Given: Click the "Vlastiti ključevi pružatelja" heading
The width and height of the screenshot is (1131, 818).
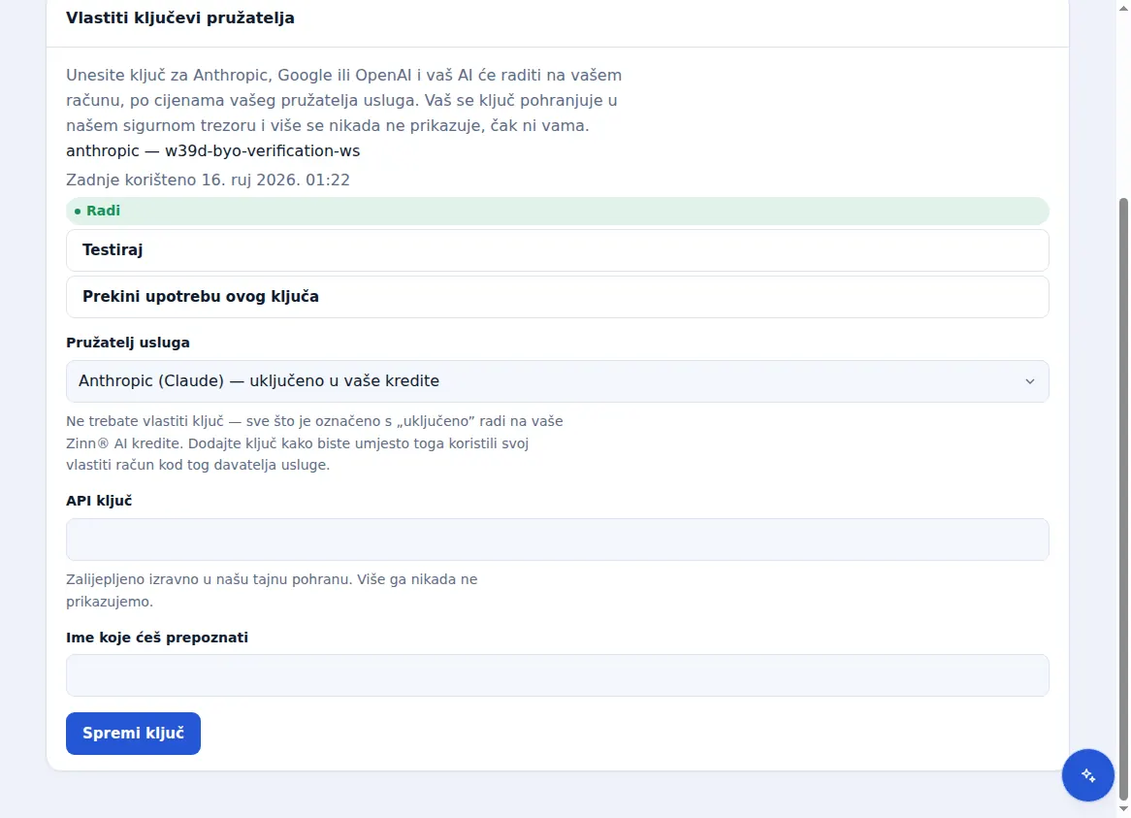Looking at the screenshot, I should pos(180,18).
